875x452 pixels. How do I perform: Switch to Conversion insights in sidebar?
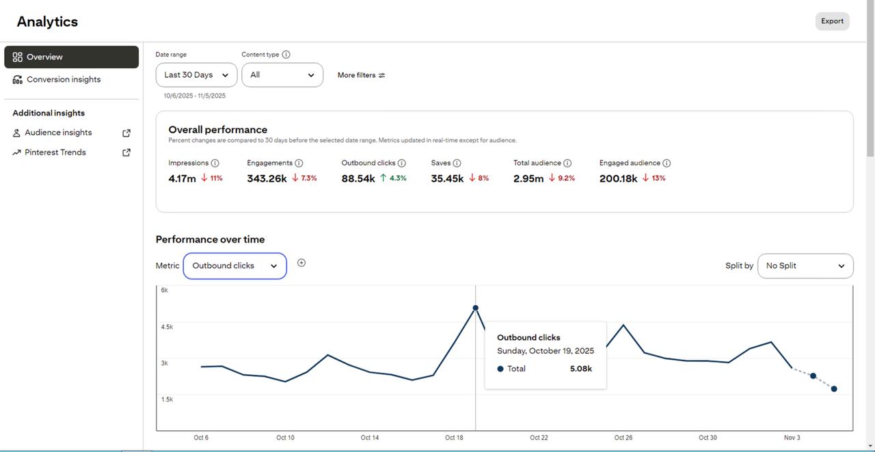tap(64, 79)
